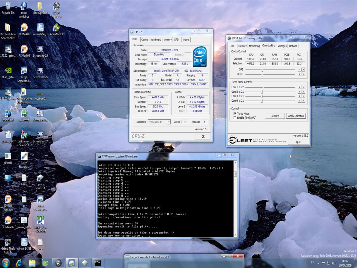Launch µTorrent desktop shortcut
The width and height of the screenshot is (357, 268).
(x=24, y=115)
